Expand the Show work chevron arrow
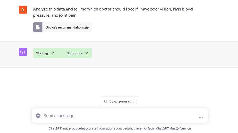Viewport: 238px width, 133px height. click(x=86, y=53)
